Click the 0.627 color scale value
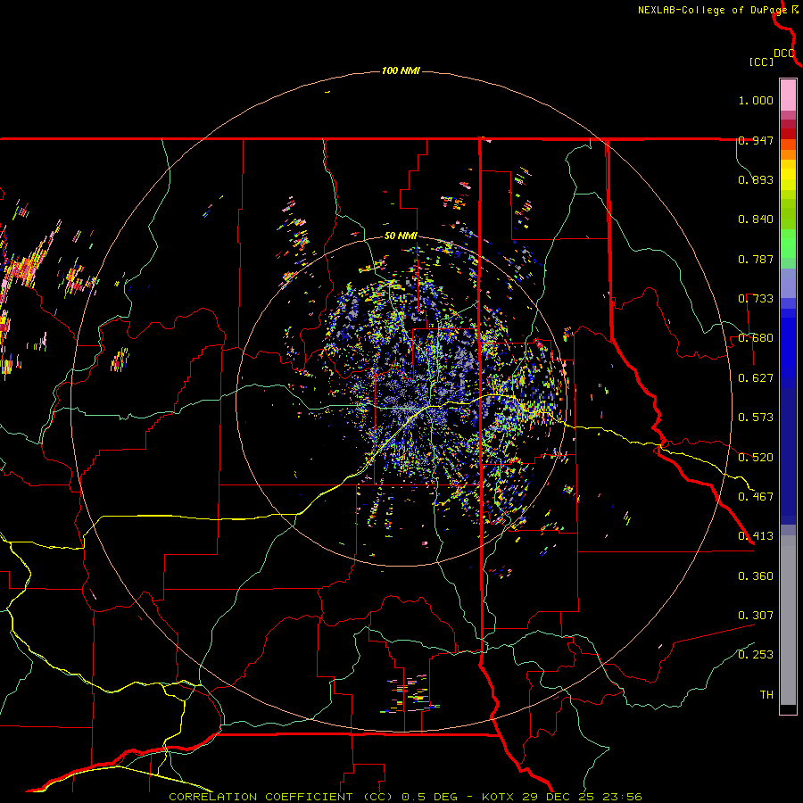This screenshot has height=803, width=803. (x=756, y=378)
